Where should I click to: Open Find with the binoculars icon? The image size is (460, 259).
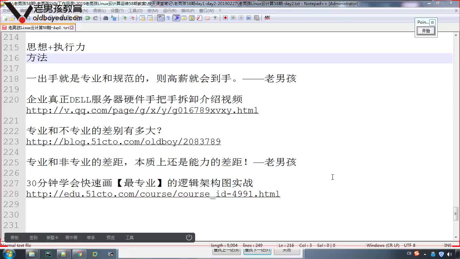106,18
